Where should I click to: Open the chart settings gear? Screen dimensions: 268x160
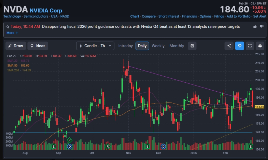click(260, 46)
